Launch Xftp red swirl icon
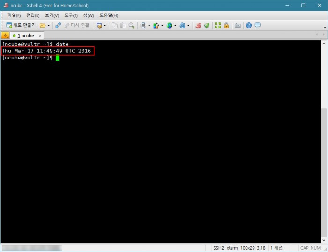This screenshot has height=252, width=328. coord(198,25)
